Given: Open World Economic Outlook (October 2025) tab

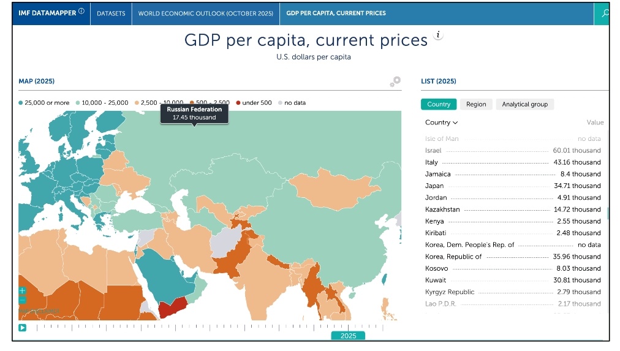Looking at the screenshot, I should coord(205,13).
